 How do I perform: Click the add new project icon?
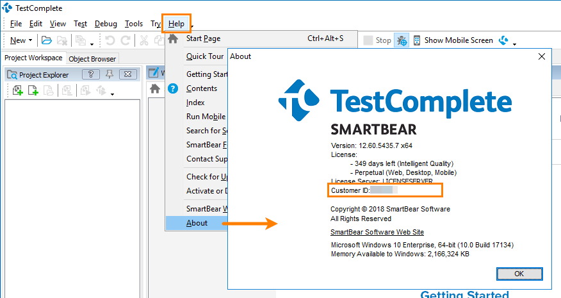tap(17, 90)
